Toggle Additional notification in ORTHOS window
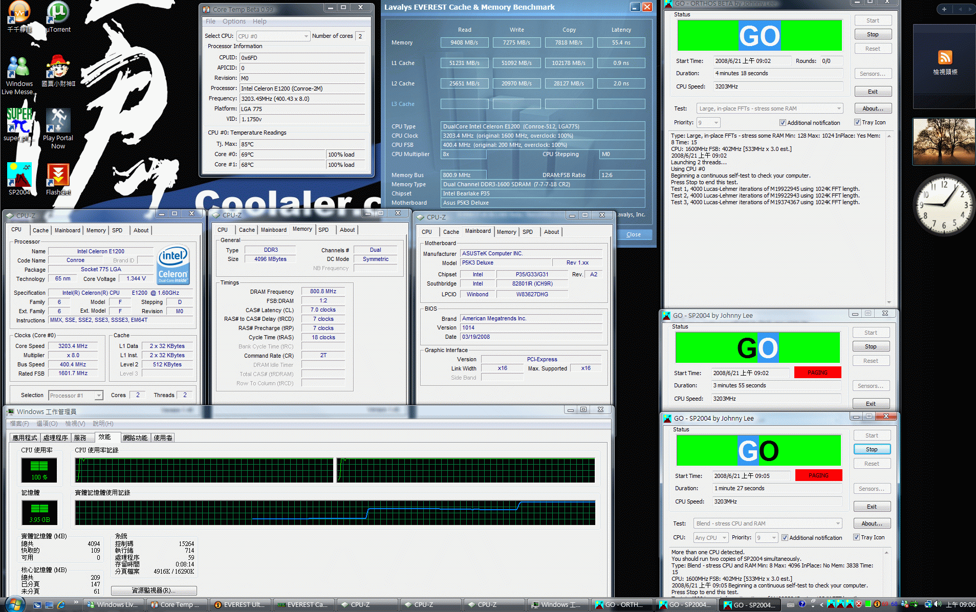976x612 pixels. 782,123
